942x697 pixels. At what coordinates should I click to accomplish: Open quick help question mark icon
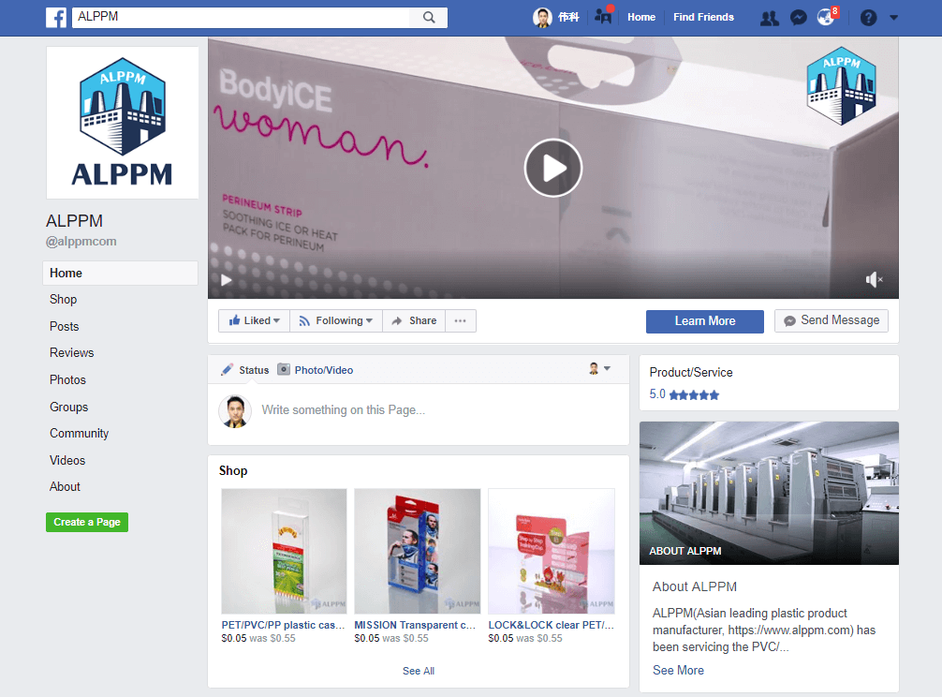coord(868,18)
